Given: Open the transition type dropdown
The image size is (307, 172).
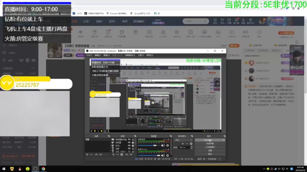Looking at the screenshot, I should coord(183,140).
